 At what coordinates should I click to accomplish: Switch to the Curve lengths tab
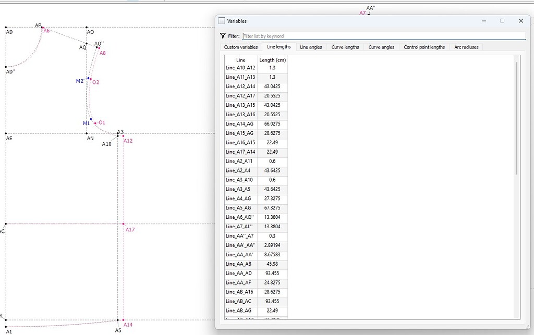click(345, 47)
